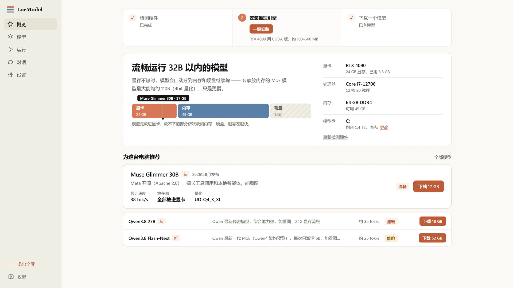Open the Qwen3.8 27B row name
Screen dimensions: 513x288
point(142,222)
